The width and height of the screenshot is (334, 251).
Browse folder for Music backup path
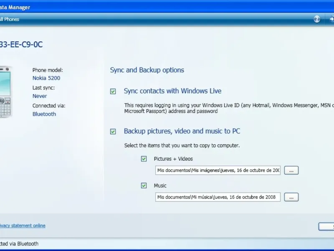tap(291, 197)
